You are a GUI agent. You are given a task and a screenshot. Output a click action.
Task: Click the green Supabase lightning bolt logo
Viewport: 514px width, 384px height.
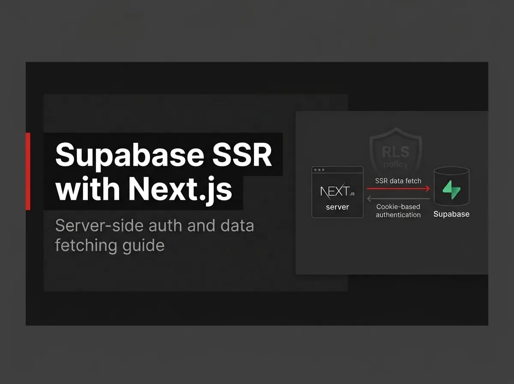pyautogui.click(x=451, y=190)
